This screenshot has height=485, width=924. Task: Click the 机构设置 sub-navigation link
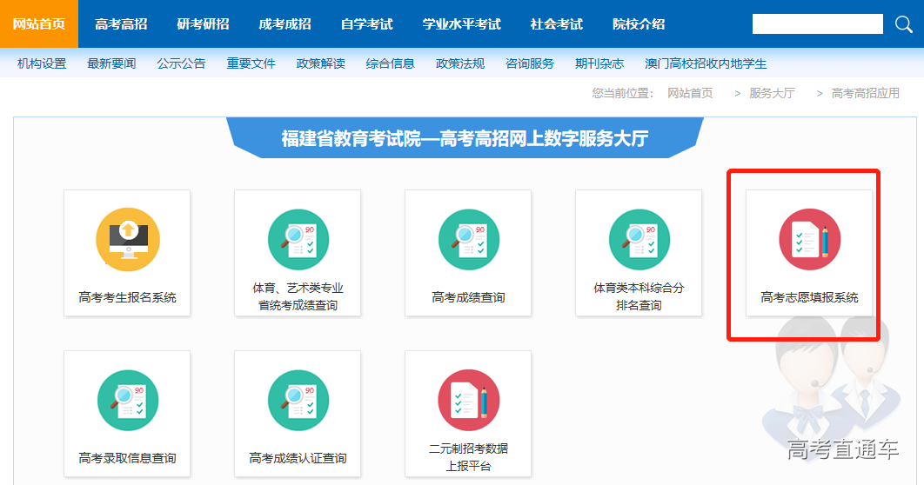(x=42, y=63)
